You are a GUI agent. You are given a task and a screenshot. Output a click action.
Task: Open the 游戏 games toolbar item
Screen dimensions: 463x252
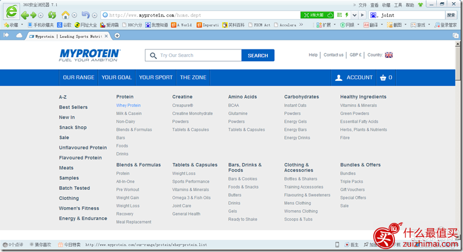418,25
